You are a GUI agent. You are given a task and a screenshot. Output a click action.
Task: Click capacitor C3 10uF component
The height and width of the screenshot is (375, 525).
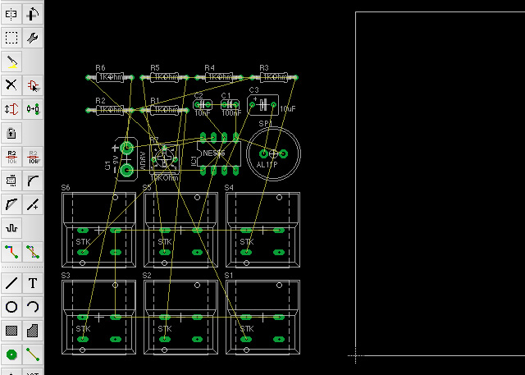[262, 104]
